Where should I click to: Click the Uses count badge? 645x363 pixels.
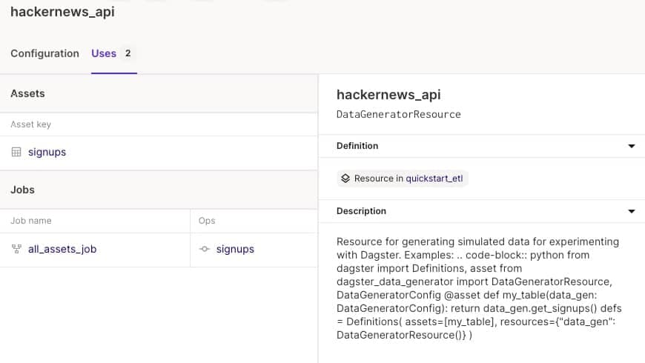128,53
